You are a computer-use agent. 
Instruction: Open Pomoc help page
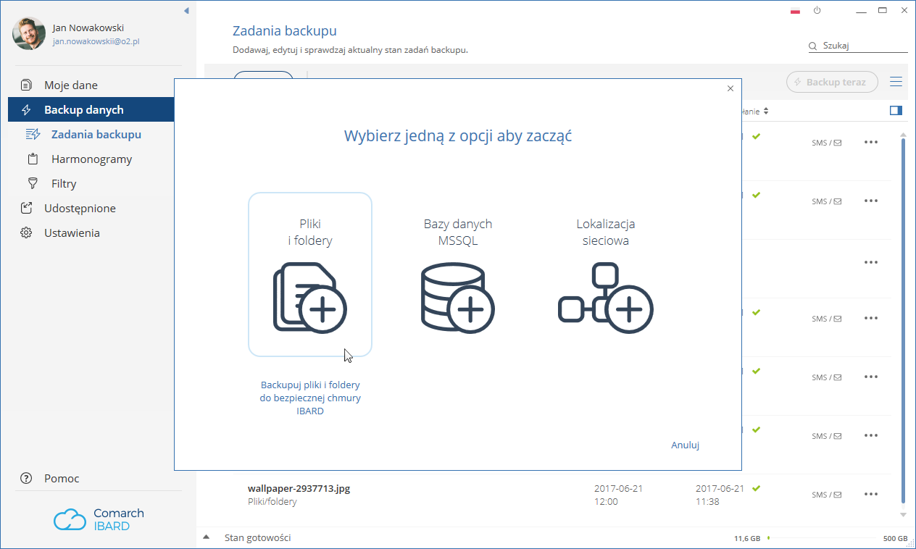point(62,478)
